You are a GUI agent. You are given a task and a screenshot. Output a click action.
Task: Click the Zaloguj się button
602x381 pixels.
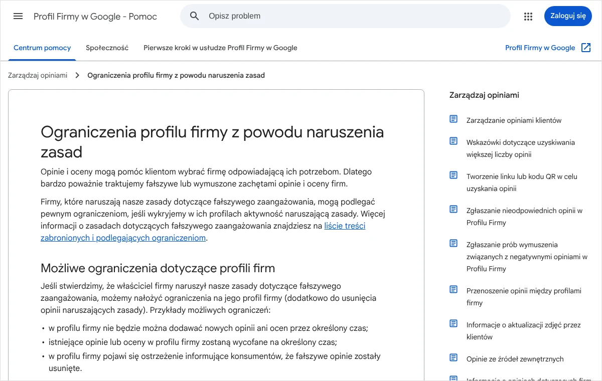(568, 16)
